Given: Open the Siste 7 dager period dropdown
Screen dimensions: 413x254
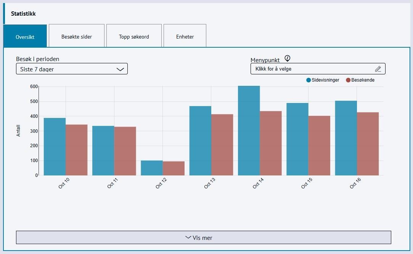Looking at the screenshot, I should coord(72,69).
